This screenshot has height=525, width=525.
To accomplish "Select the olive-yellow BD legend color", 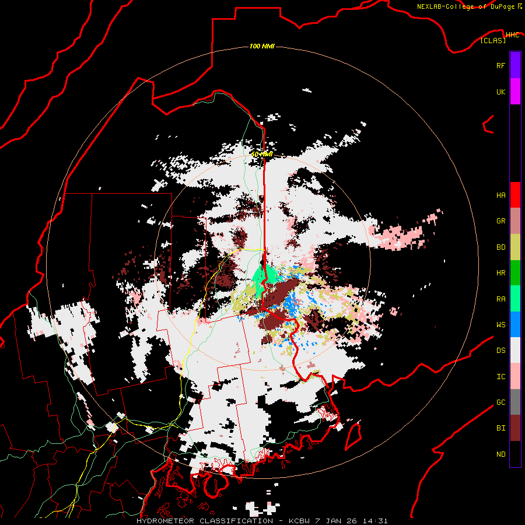I will click(x=515, y=247).
